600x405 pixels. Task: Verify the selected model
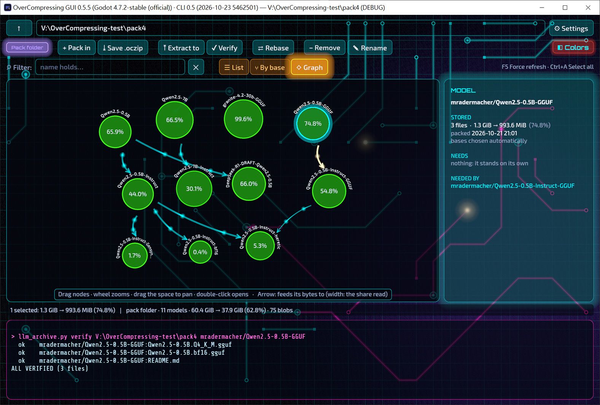[x=224, y=48]
